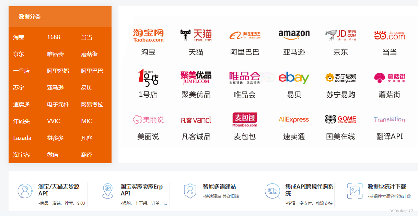Open the Mbaobao red logo
Image resolution: width=418 pixels, height=216 pixels.
click(245, 120)
